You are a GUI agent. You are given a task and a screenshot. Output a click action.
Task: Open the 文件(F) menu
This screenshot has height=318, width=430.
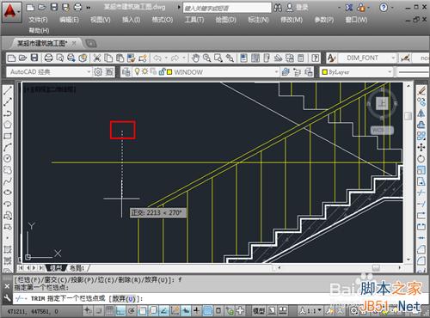point(38,20)
